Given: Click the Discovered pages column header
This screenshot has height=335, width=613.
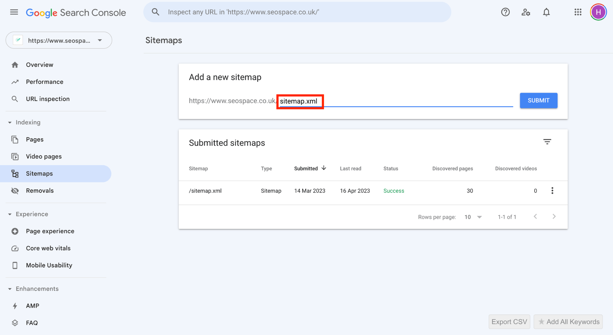Looking at the screenshot, I should click(453, 169).
